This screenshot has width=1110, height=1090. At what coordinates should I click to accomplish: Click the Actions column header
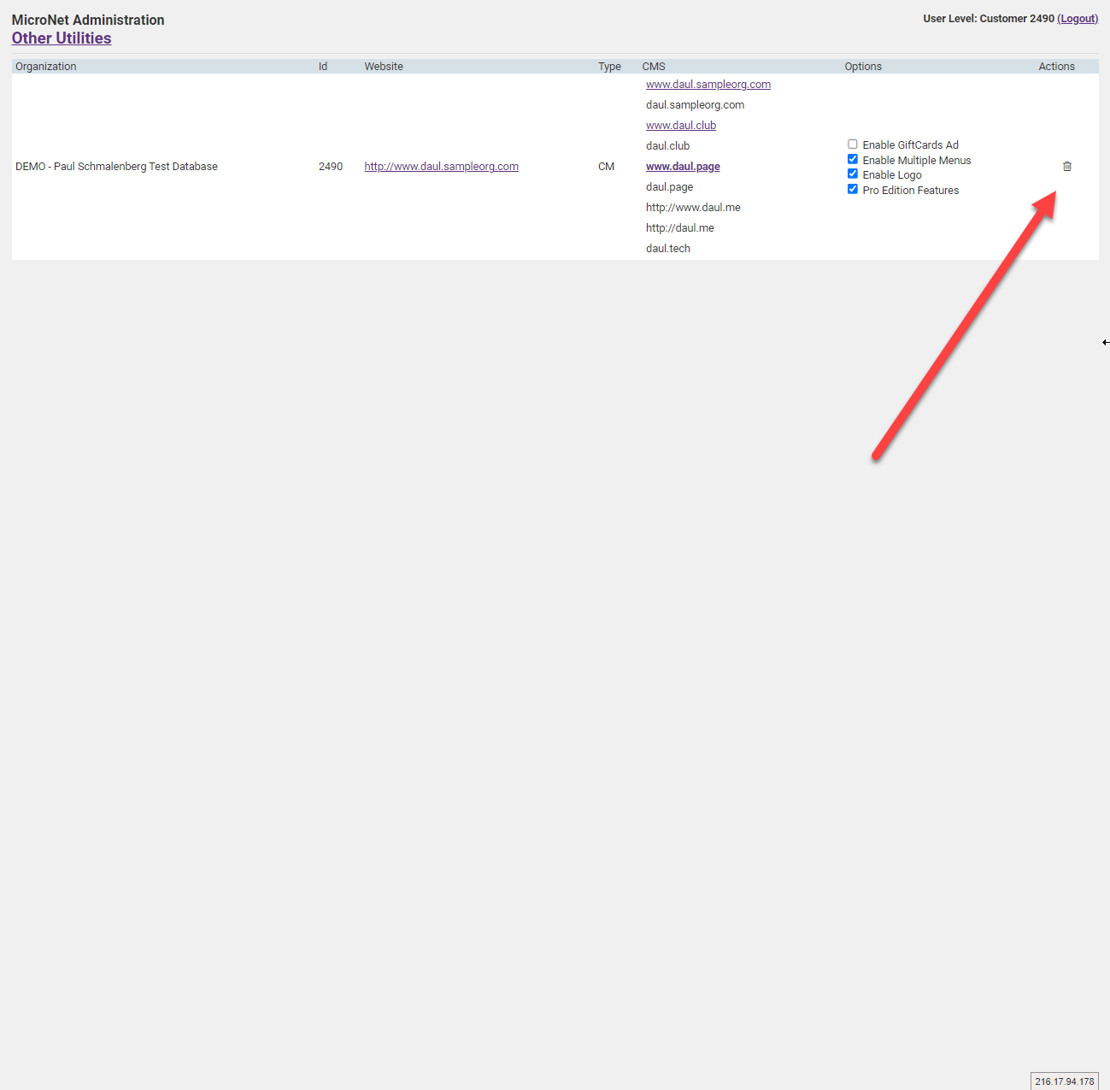1056,67
